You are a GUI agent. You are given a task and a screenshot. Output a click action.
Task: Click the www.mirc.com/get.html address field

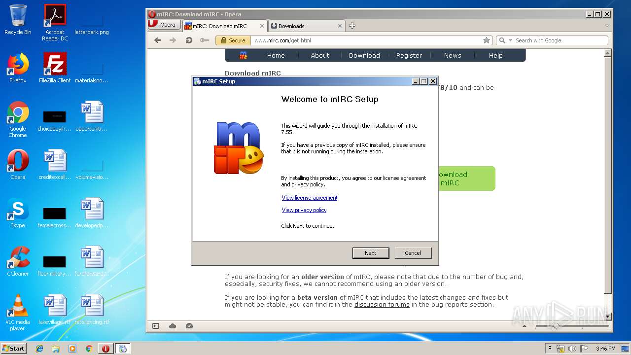pyautogui.click(x=366, y=40)
